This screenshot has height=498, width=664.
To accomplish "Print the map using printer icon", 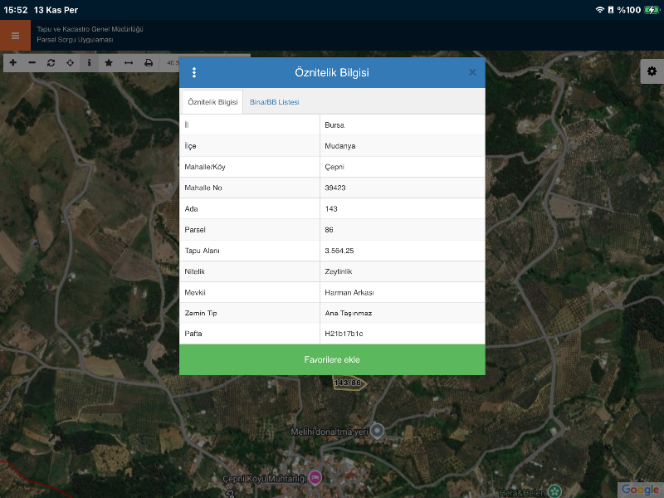I will (x=149, y=63).
